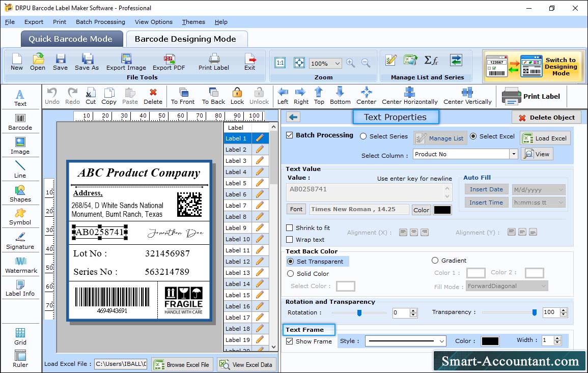Open the Fill Mode ForwardDiagonal dropdown
The width and height of the screenshot is (588, 373).
543,286
